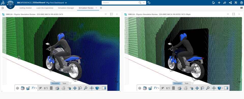
Task: Expand My First Dashboard dropdown
Action: pyautogui.click(x=66, y=3)
